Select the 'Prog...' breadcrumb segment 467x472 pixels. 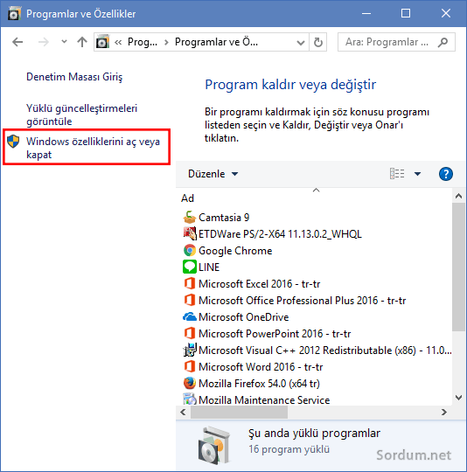point(143,42)
